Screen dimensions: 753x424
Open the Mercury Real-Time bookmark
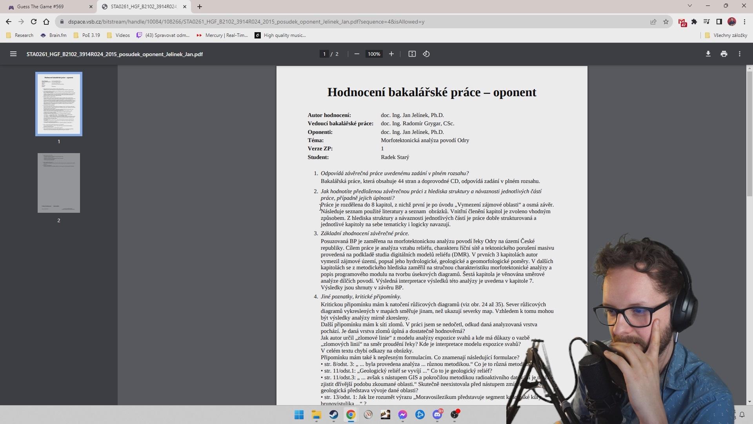(222, 35)
